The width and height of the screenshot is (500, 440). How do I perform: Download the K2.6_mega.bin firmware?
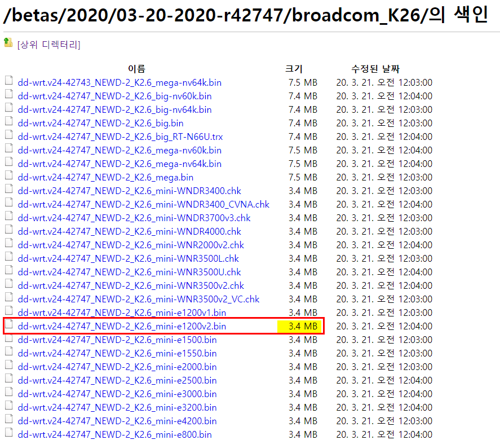(x=105, y=177)
